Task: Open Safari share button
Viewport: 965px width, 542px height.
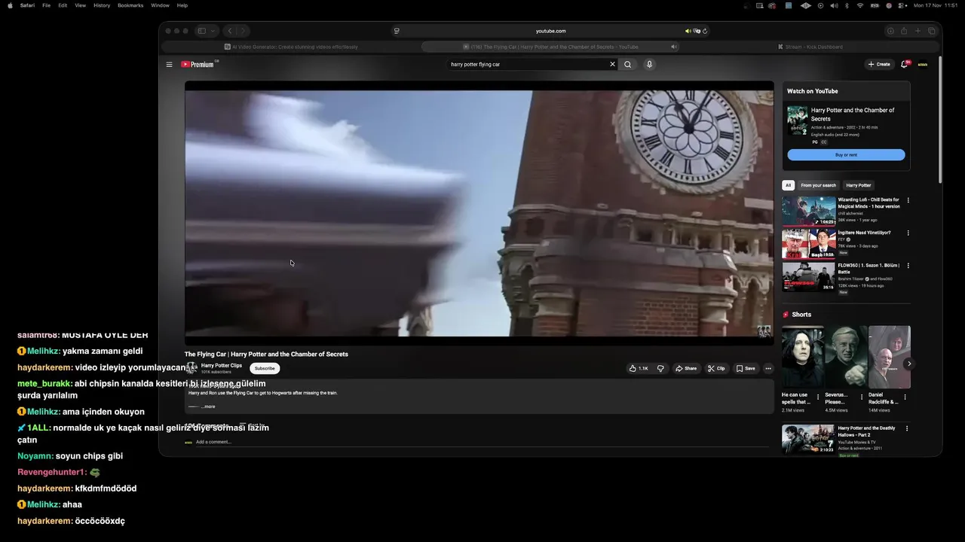Action: click(904, 31)
